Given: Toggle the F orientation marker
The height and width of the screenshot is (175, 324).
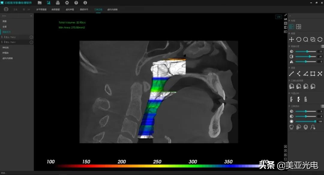Looking at the screenshot, I should [x=285, y=151].
